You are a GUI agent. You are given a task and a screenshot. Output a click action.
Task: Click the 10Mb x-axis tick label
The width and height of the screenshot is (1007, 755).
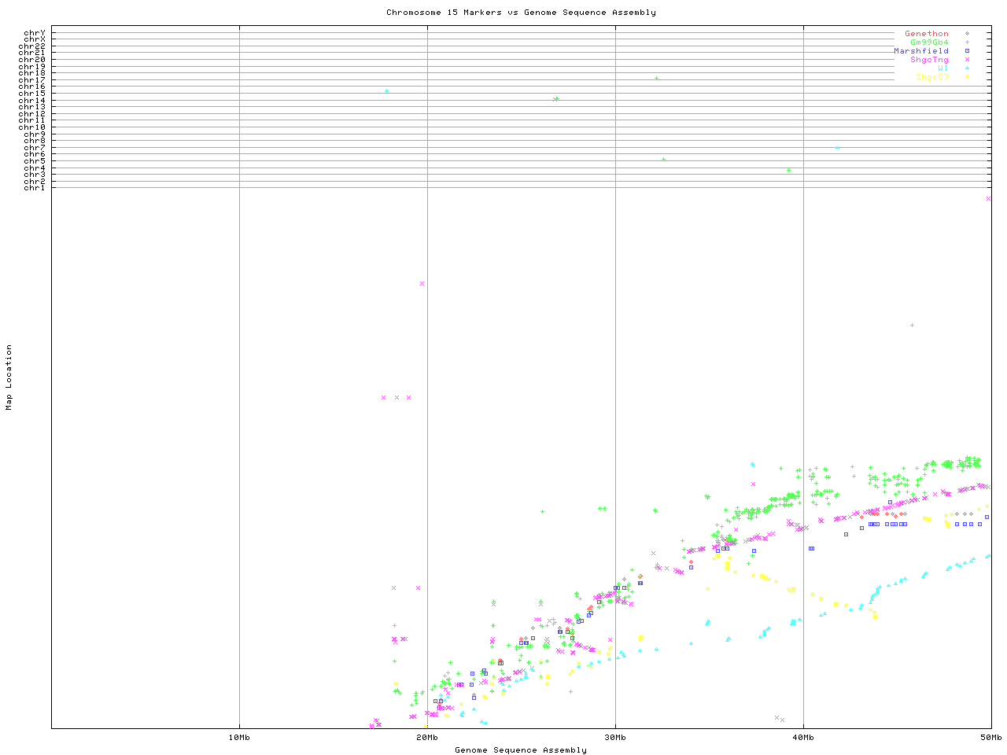(x=239, y=738)
